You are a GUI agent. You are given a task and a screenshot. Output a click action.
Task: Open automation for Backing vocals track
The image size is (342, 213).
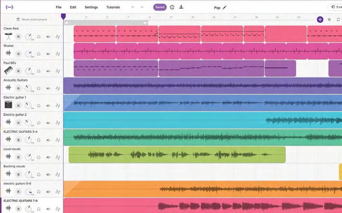58,174
